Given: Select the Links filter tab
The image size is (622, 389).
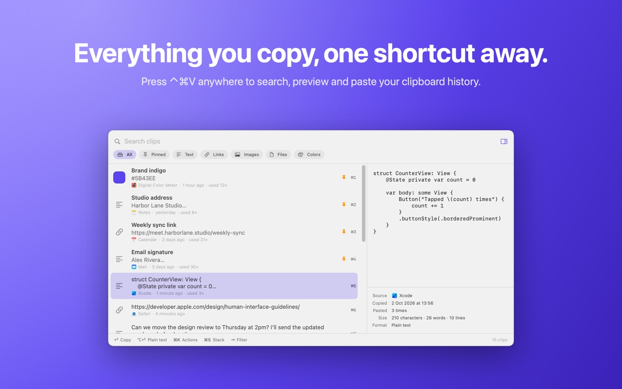Looking at the screenshot, I should [214, 154].
